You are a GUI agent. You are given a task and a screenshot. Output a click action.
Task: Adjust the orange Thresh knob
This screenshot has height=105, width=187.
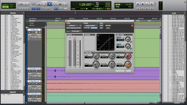[128, 64]
